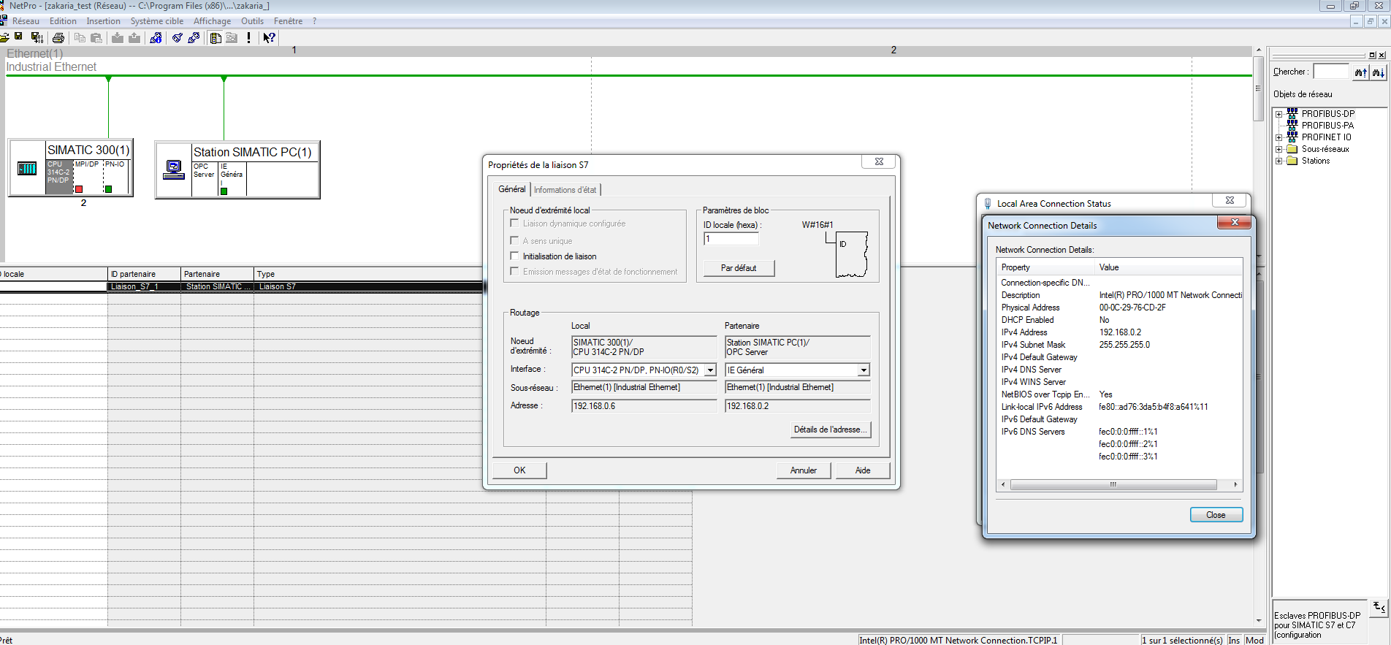The height and width of the screenshot is (645, 1391).
Task: Expand the PROFIBUS-DP tree node
Action: click(1278, 114)
